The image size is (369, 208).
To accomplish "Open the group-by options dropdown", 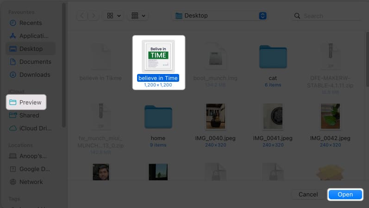I will tap(138, 16).
